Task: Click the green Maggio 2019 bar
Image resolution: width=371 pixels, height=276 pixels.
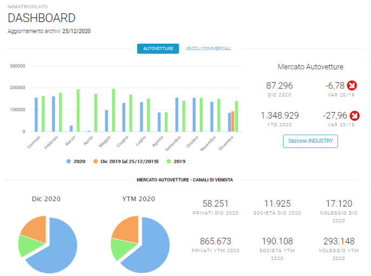Action: [x=113, y=111]
